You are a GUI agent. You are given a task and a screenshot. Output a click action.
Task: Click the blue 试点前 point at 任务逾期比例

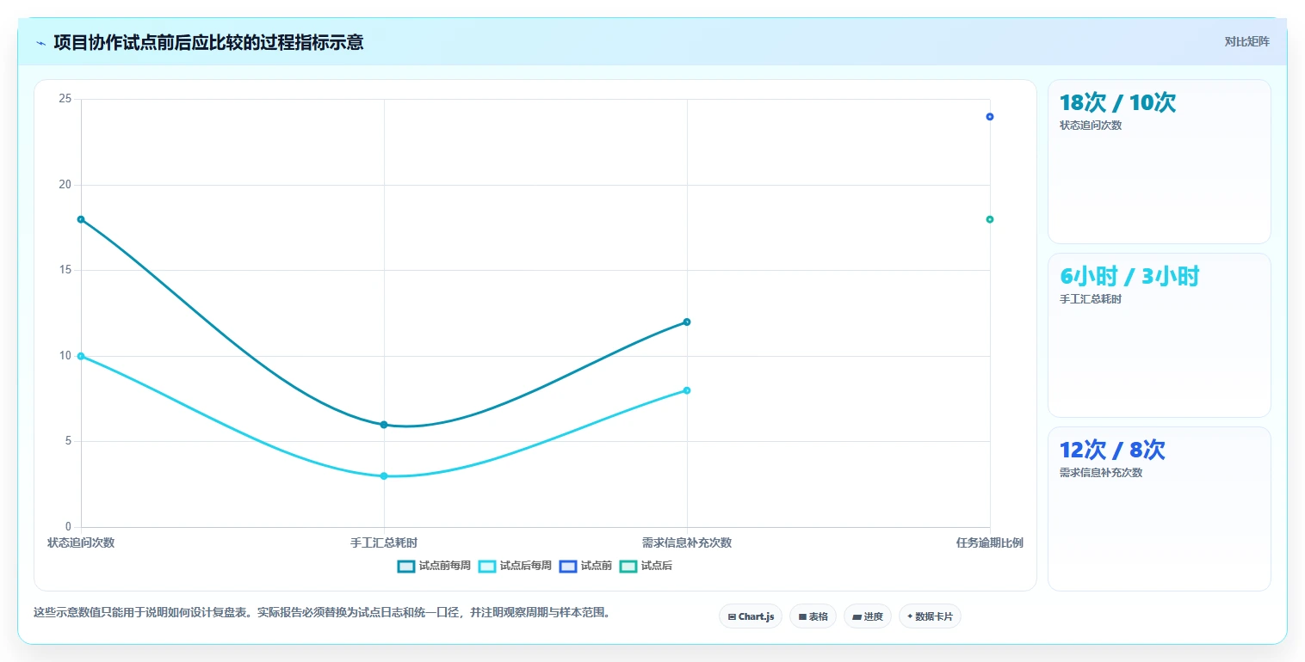[x=990, y=117]
